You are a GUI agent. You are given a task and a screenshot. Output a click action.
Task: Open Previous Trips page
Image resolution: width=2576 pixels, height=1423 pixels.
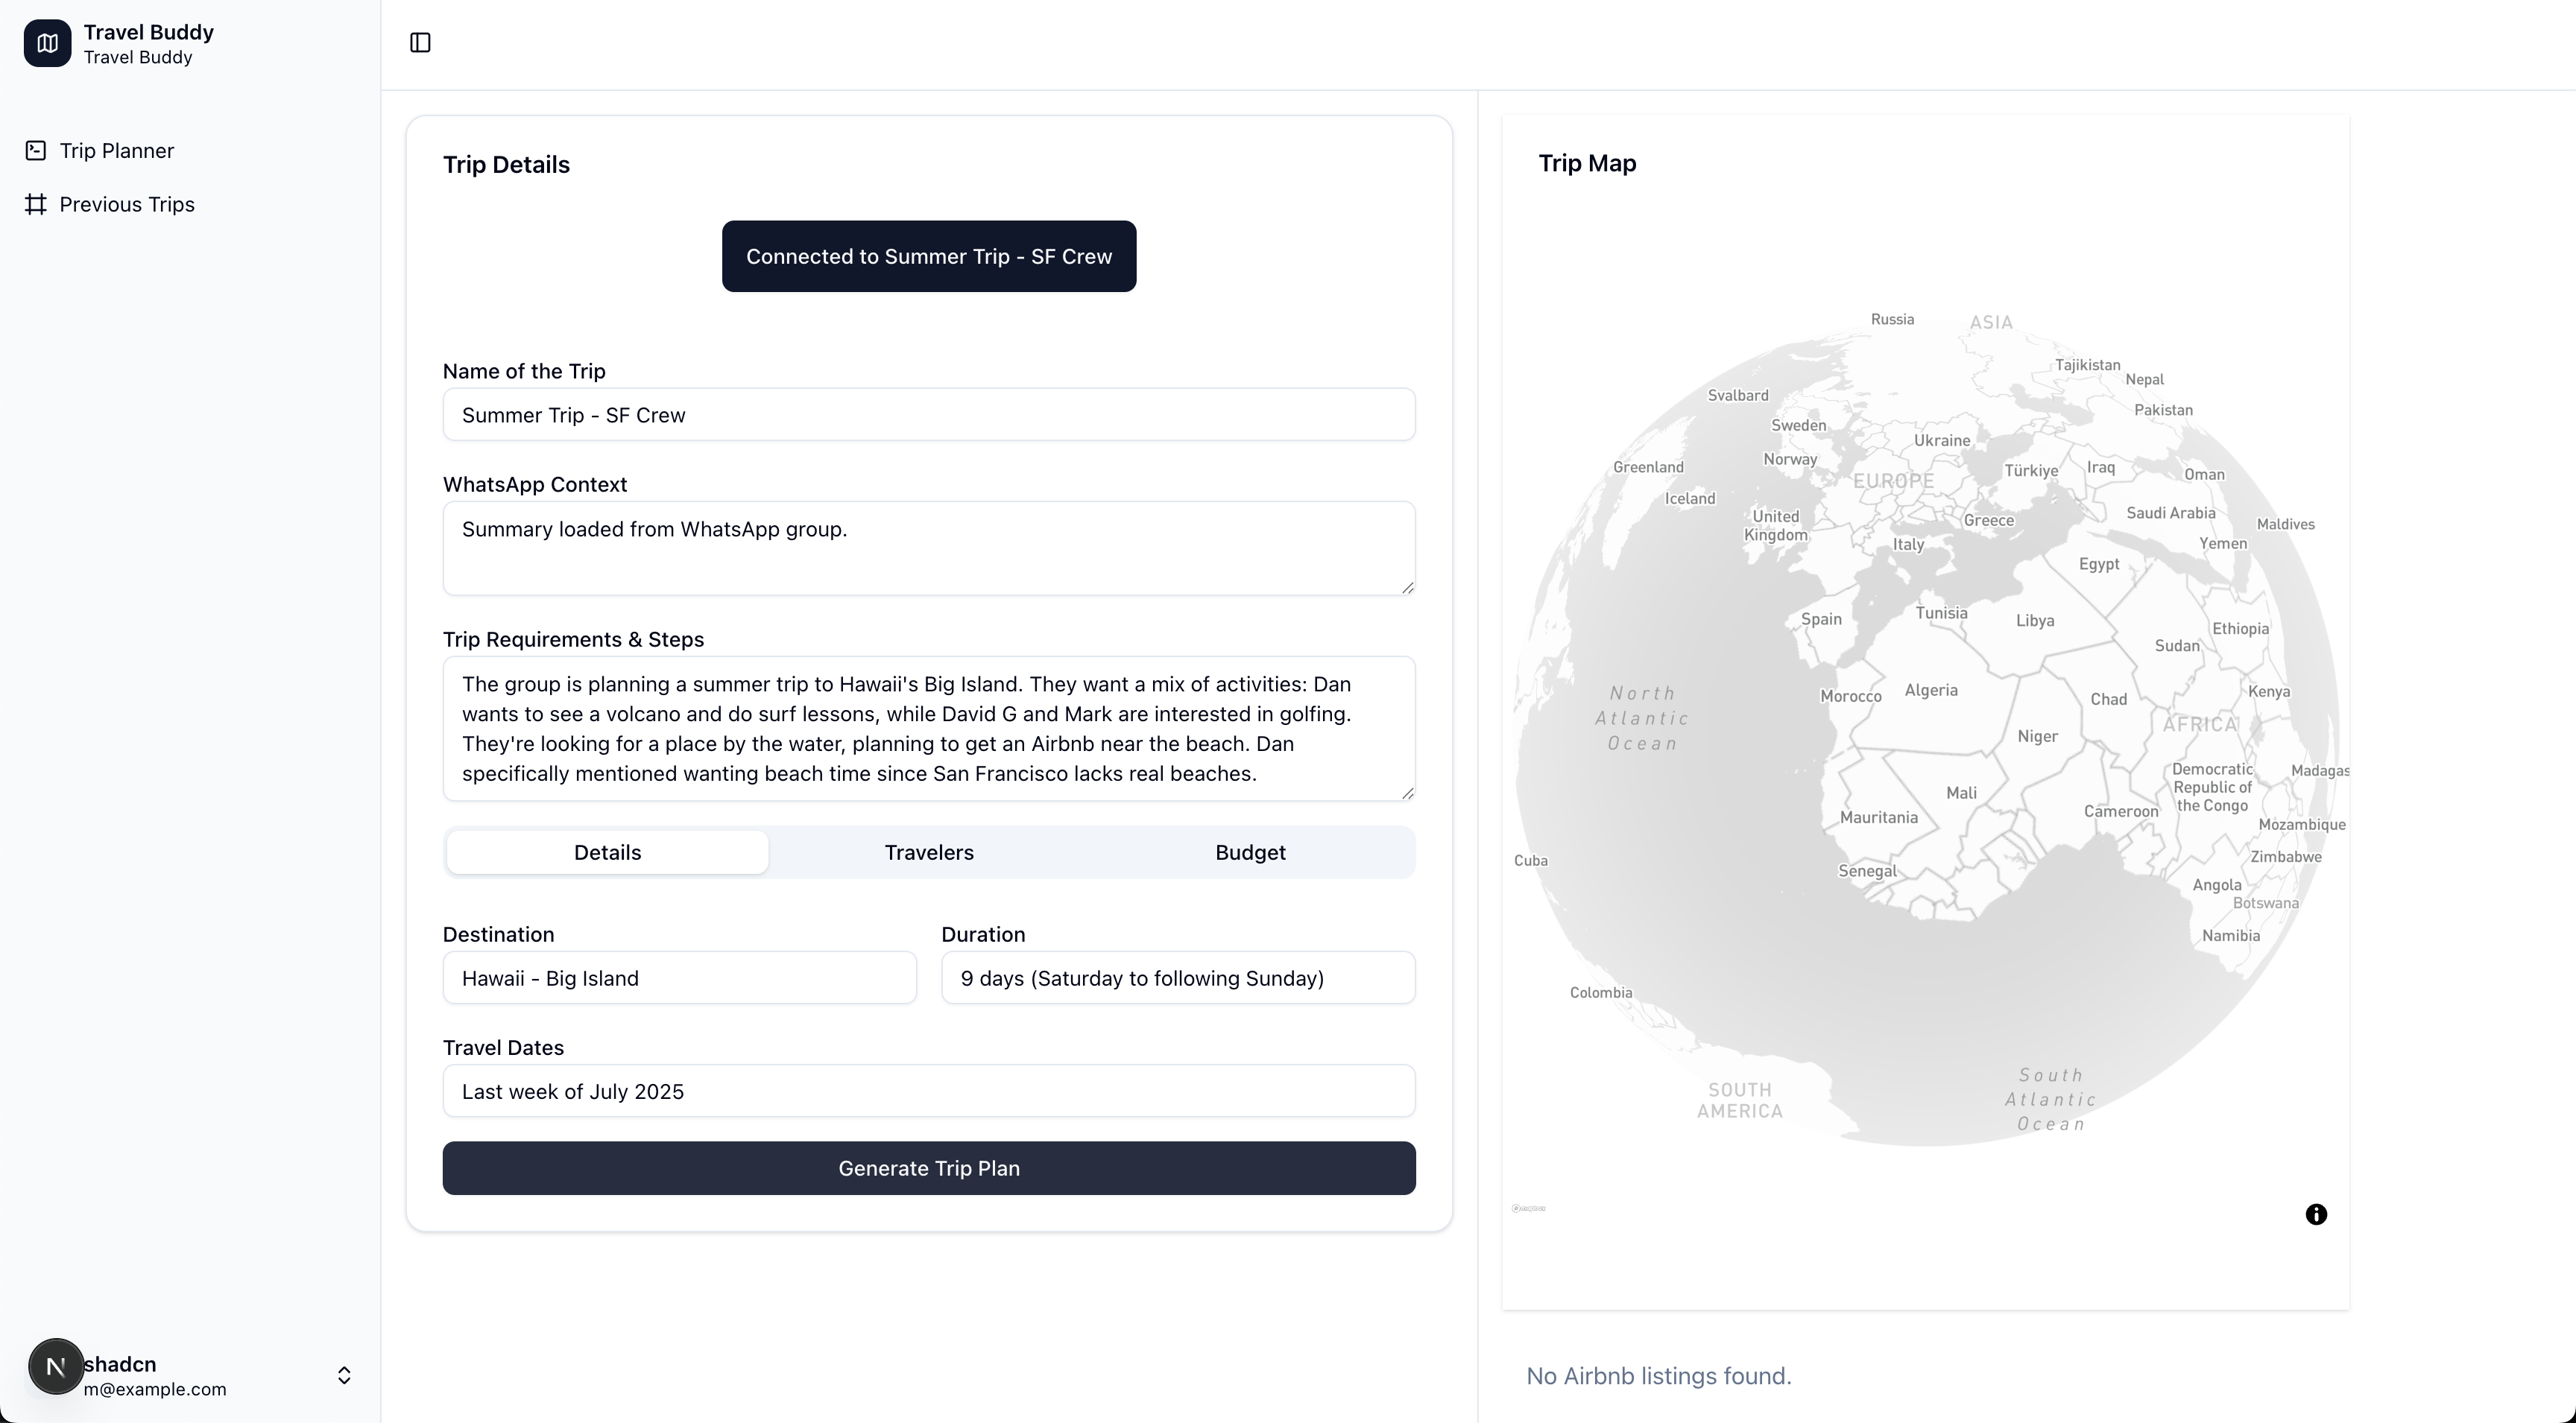pyautogui.click(x=127, y=204)
